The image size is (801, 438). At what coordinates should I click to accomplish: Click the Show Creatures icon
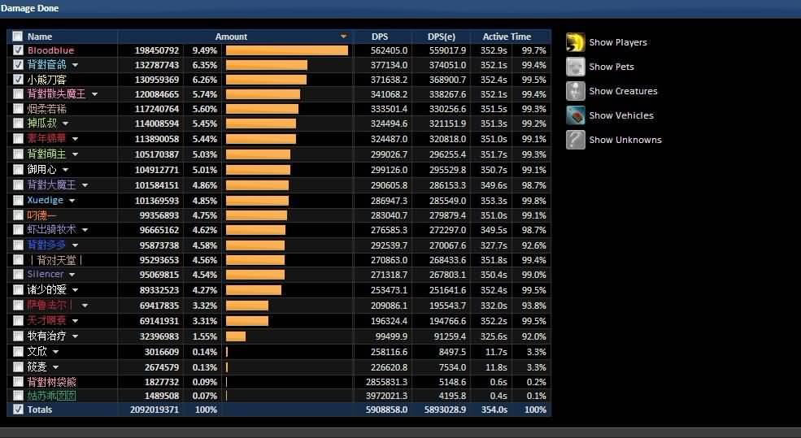click(575, 91)
